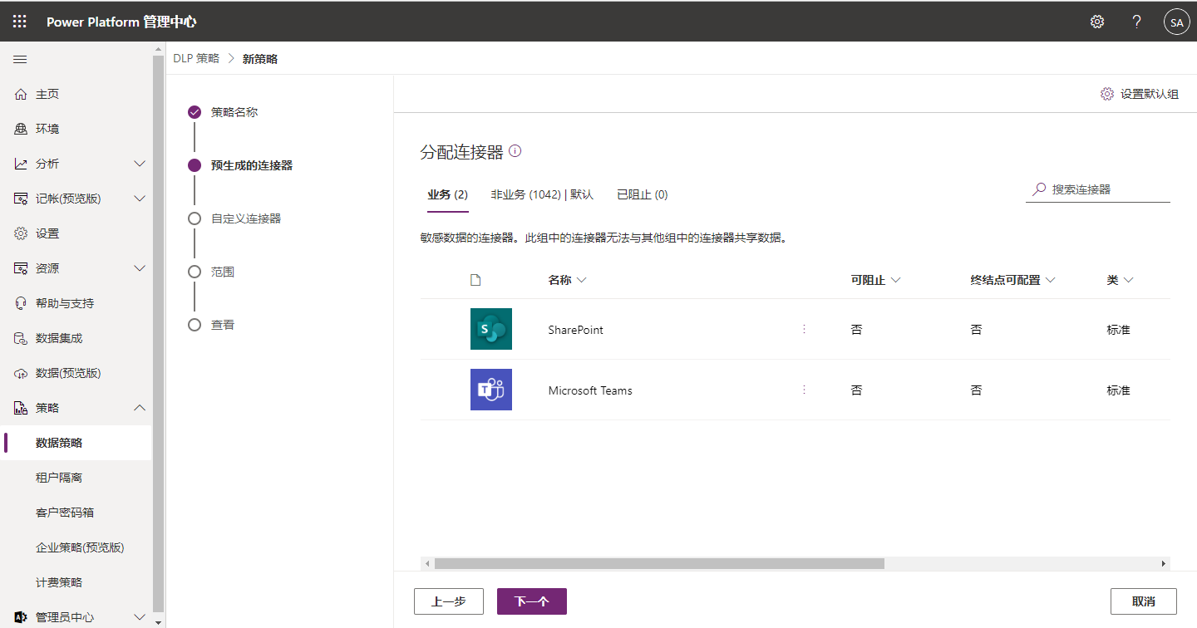Viewport: 1197px width, 628px height.
Task: Collapse the navigation hamburger menu
Action: [x=21, y=59]
